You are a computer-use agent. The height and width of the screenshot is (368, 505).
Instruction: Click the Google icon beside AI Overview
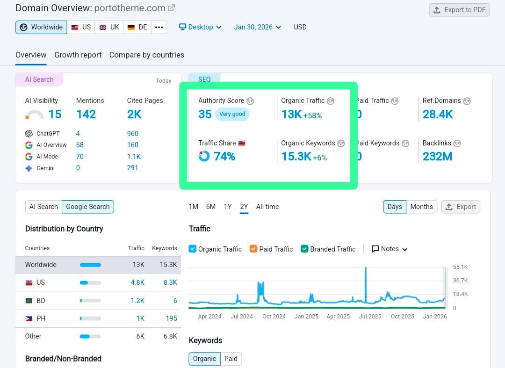tap(29, 145)
